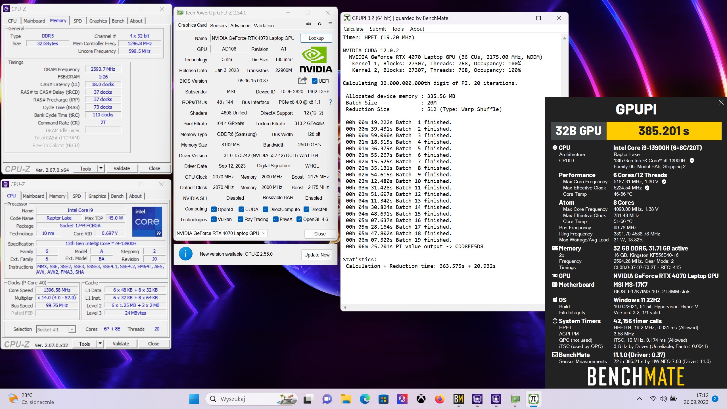Viewport: 727px width, 409px height.
Task: Take a GPU-Z screenshot with the camera icon
Action: tap(309, 24)
